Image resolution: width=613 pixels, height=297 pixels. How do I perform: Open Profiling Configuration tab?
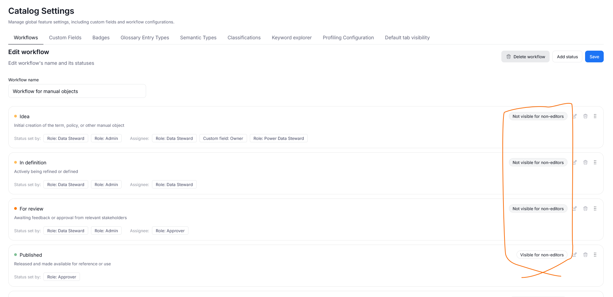point(348,38)
